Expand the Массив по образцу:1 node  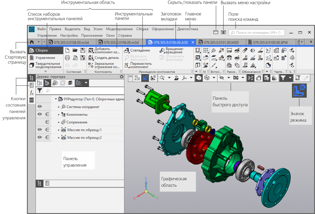pyautogui.click(x=59, y=130)
